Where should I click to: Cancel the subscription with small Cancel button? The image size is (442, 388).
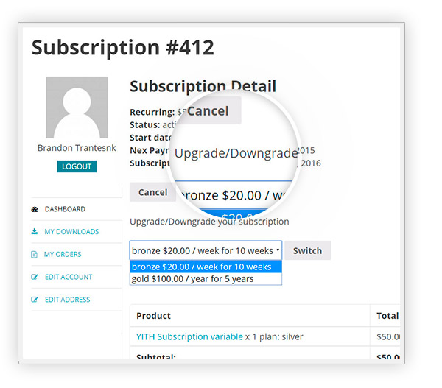(x=152, y=192)
